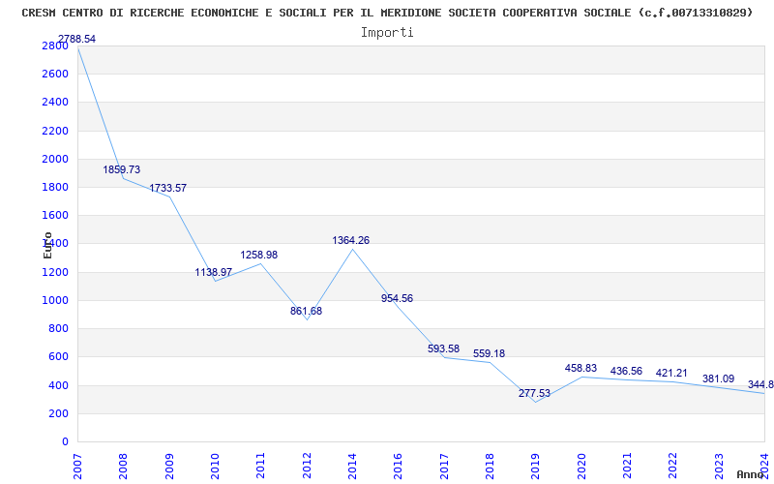Click the Anno x-axis label

[x=750, y=474]
